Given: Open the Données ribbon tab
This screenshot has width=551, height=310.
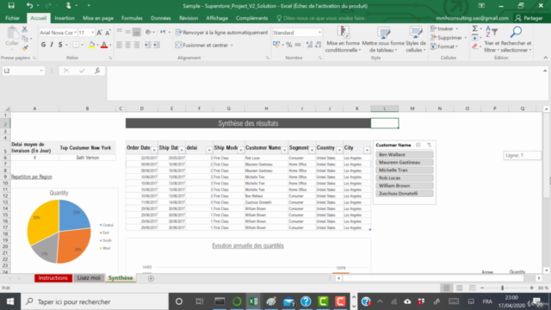Looking at the screenshot, I should 161,18.
